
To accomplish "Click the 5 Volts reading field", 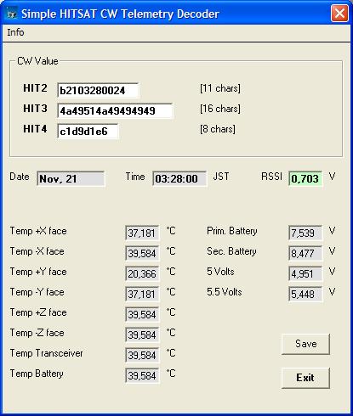I will coord(305,273).
